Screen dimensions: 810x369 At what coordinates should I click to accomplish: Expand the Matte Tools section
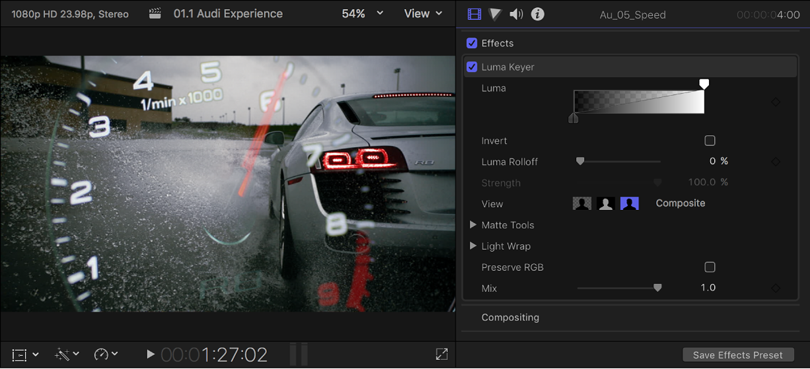[x=473, y=225]
